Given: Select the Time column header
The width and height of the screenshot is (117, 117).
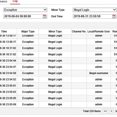Looking at the screenshot, I should tap(4, 32).
